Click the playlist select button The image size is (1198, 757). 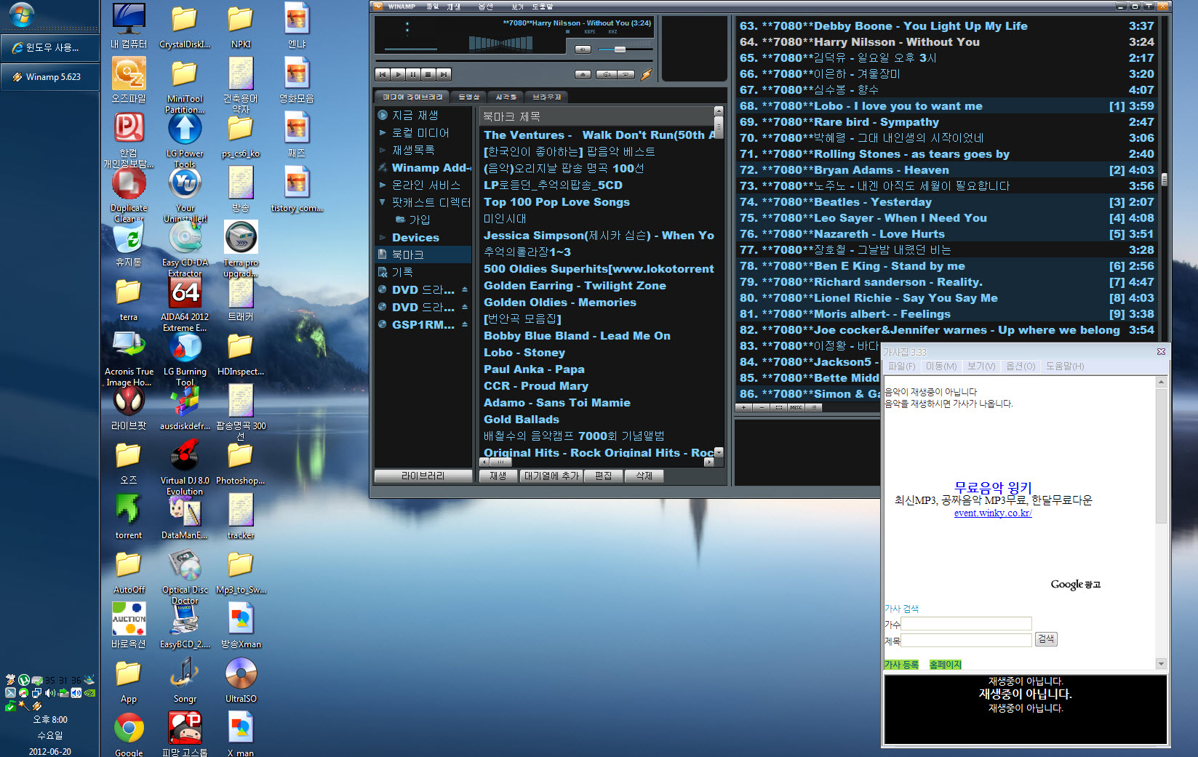coord(779,408)
